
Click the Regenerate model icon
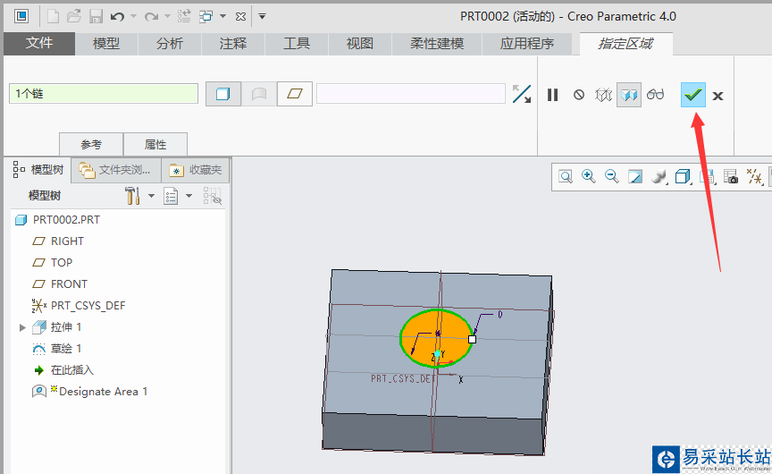point(184,16)
